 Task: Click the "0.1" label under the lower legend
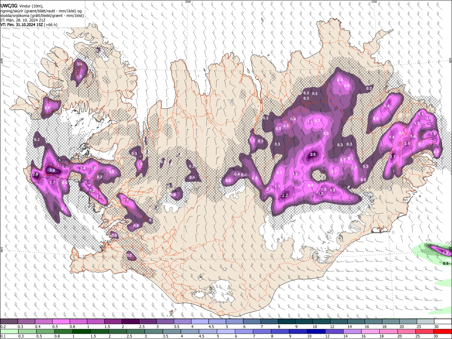coord(2,337)
